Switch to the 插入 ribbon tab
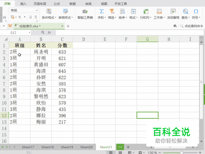Screen dimensions: 205x154 point(23,4)
